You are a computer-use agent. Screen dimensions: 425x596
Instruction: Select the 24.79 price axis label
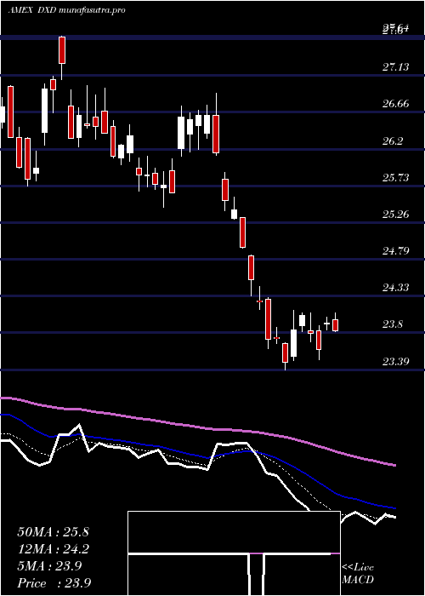[395, 251]
